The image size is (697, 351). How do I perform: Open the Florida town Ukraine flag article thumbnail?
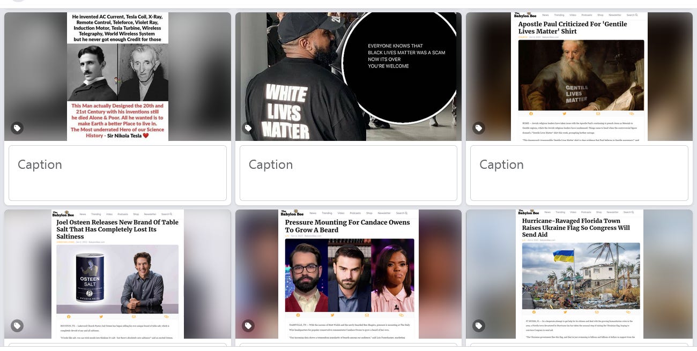pyautogui.click(x=579, y=274)
